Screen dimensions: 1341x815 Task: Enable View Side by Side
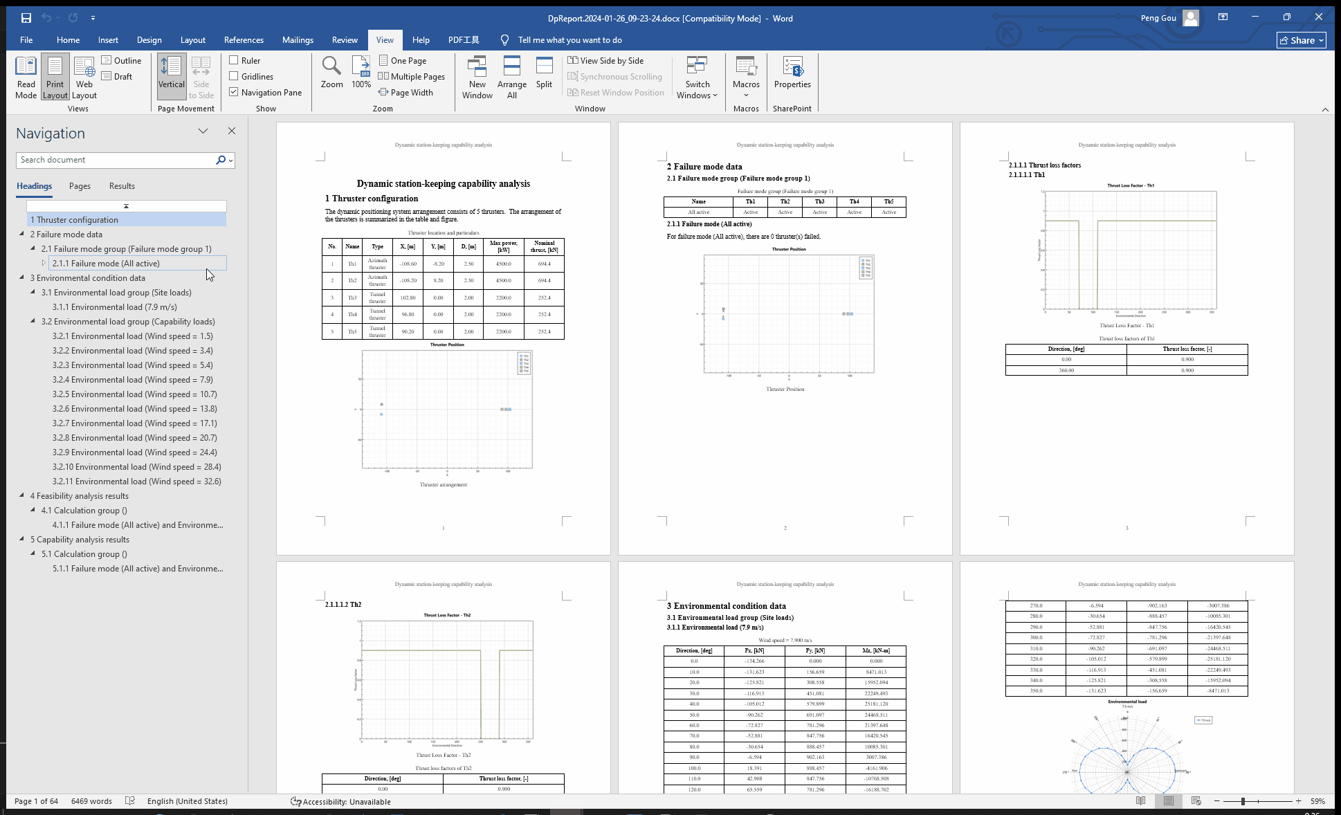point(605,61)
